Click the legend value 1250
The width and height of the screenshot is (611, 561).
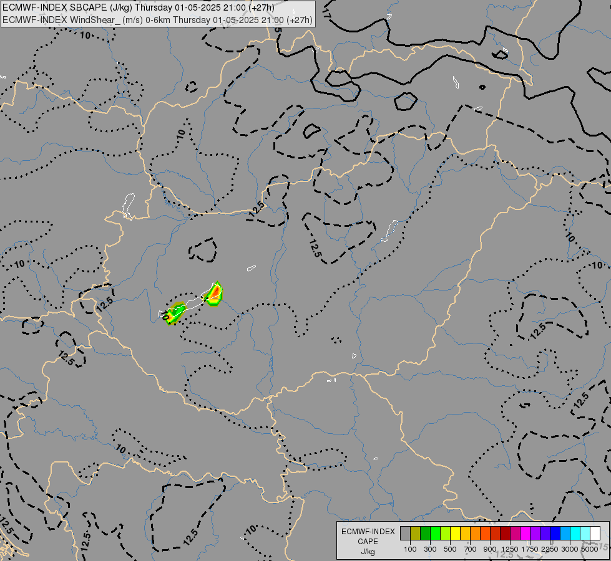(x=510, y=549)
